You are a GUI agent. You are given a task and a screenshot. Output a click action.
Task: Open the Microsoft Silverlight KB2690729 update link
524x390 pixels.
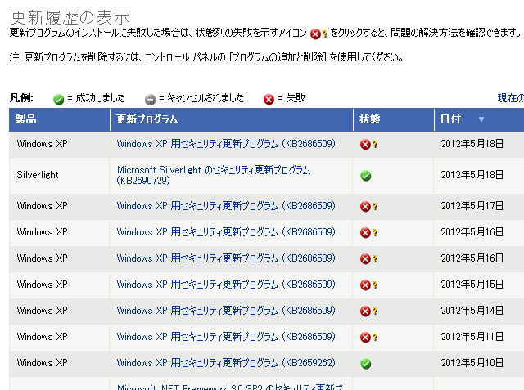(214, 175)
